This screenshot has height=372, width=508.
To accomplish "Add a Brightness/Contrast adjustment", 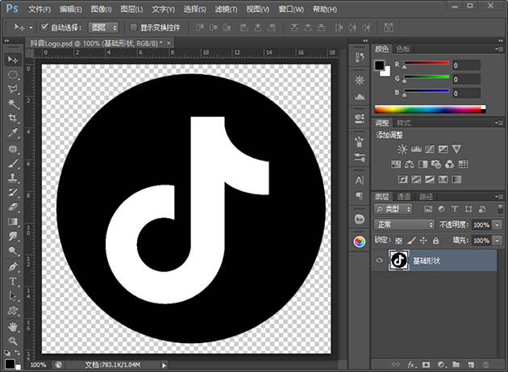I will click(402, 149).
